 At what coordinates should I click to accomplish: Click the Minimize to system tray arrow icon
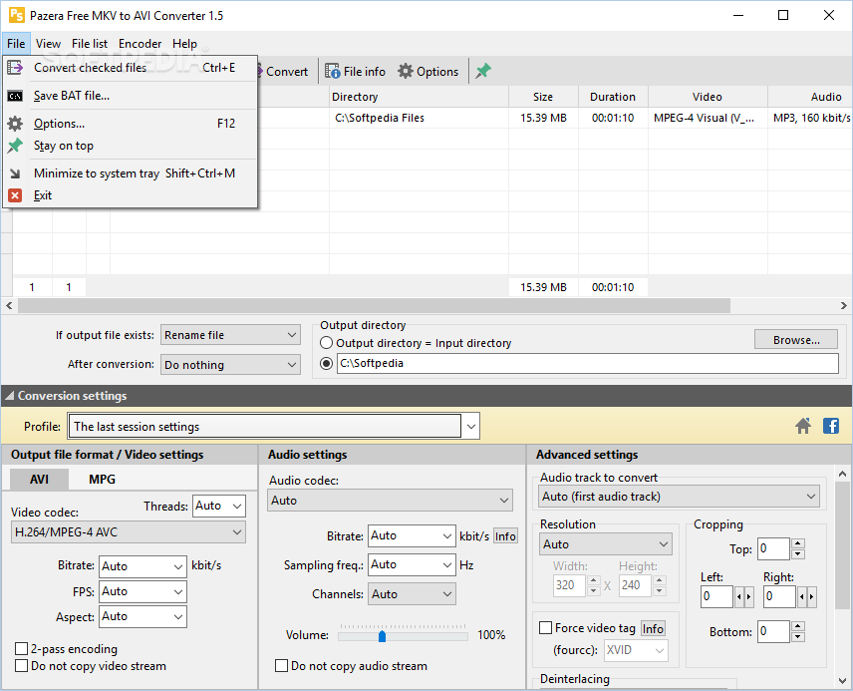coord(15,173)
